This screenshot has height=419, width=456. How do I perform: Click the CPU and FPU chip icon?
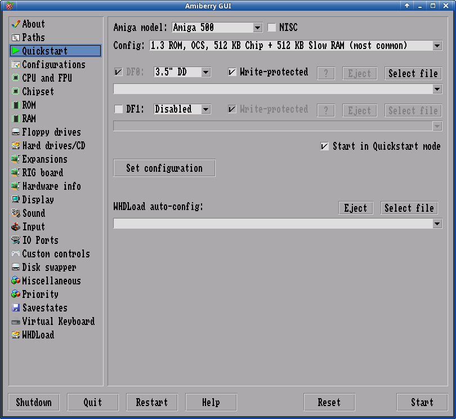[x=16, y=78]
